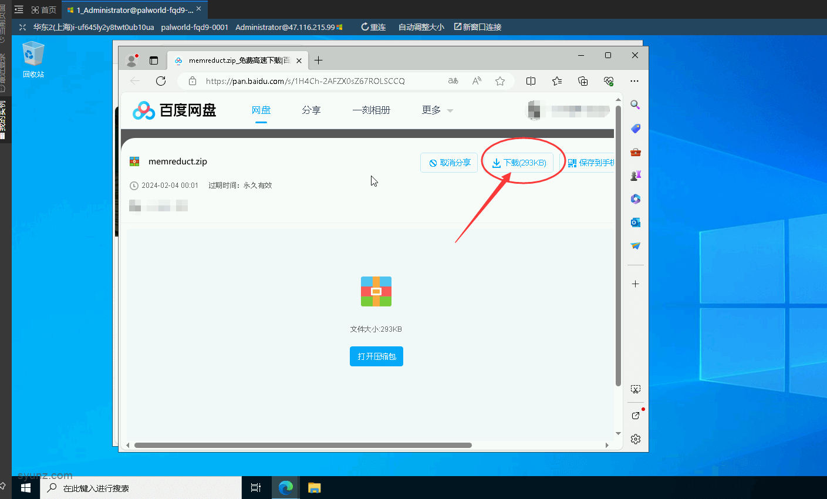Close the 1_Administrator session tab
The image size is (827, 499).
click(198, 9)
